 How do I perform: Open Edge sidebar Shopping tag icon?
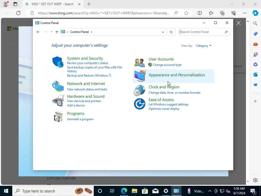255,34
